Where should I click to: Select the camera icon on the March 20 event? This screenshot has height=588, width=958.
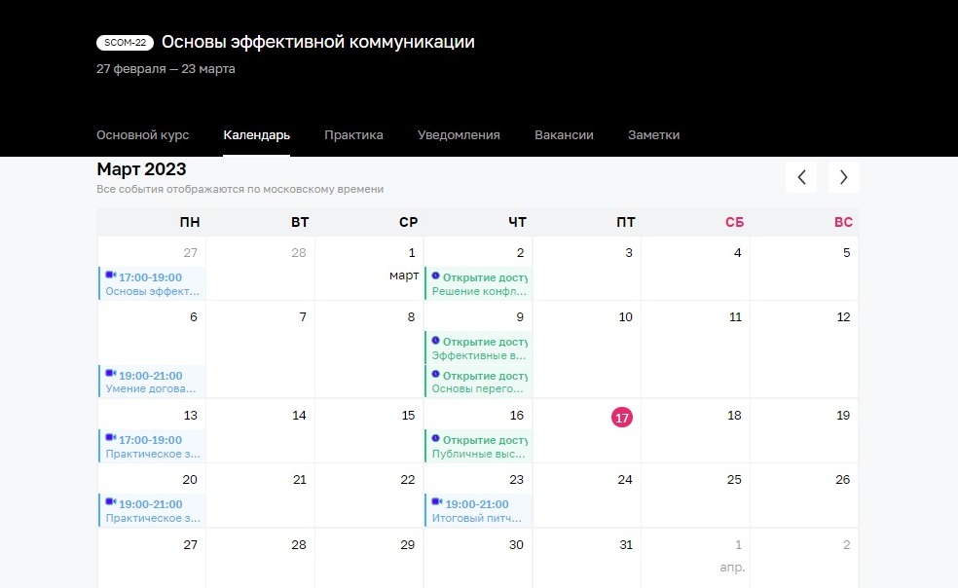tap(110, 503)
